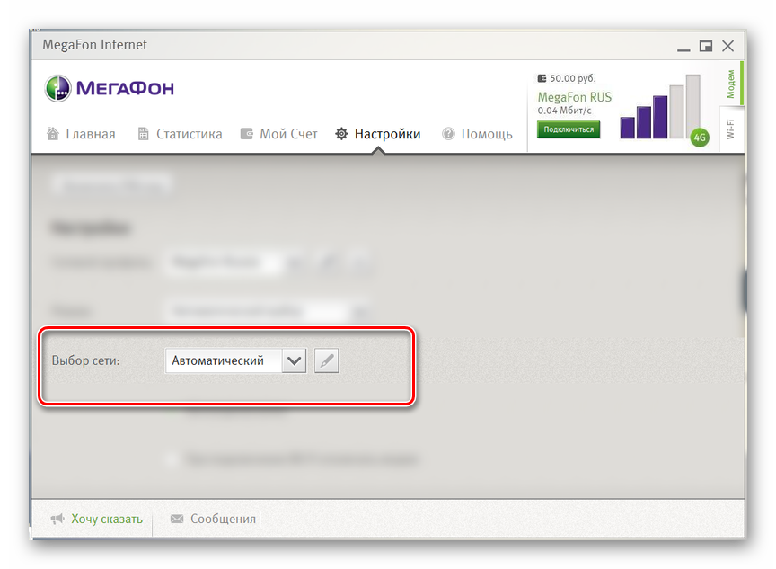Click the wallet icon next to balance

[x=542, y=78]
